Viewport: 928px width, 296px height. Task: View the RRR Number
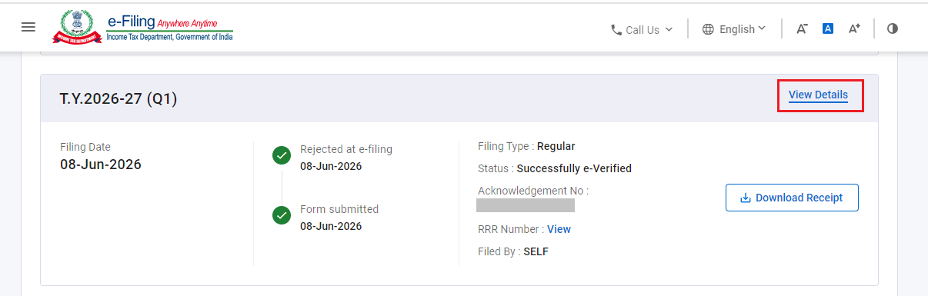559,229
